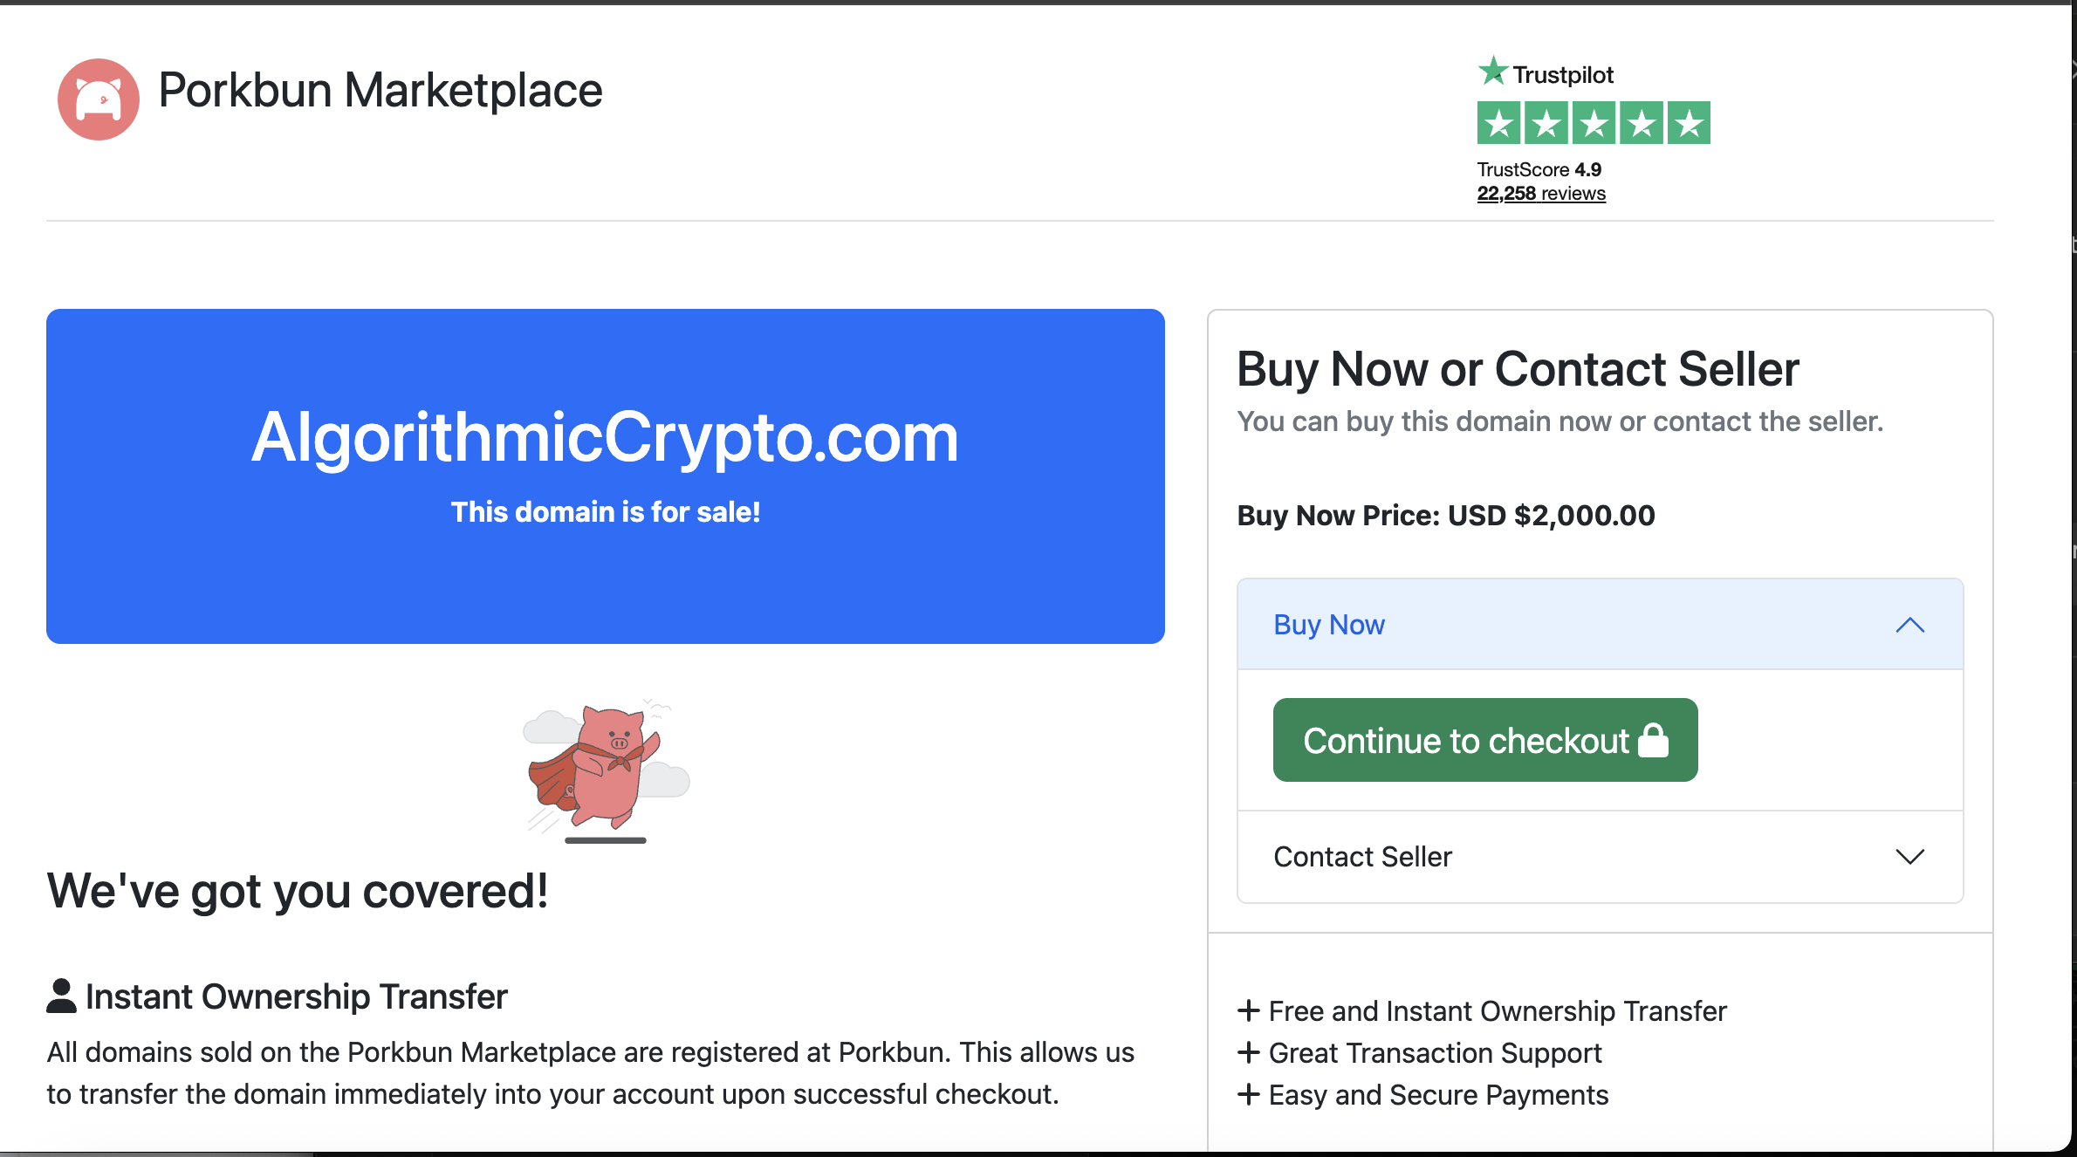Click the Buy Now Price text
The width and height of the screenshot is (2077, 1157).
pos(1446,515)
